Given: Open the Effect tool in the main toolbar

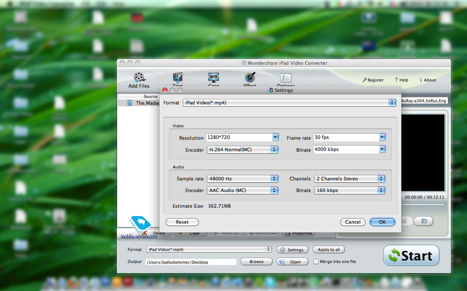Looking at the screenshot, I should [x=250, y=80].
